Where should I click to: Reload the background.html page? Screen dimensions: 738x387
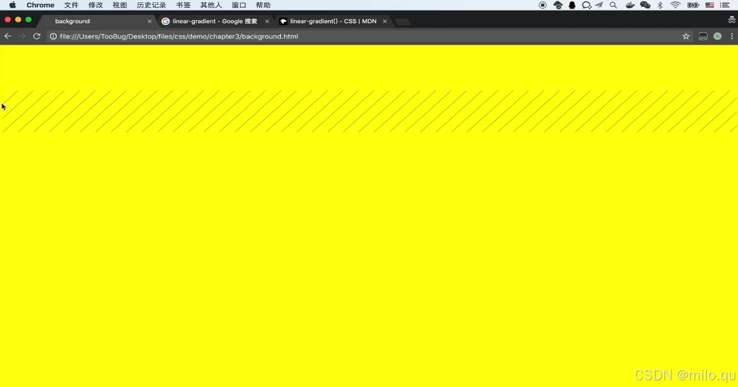point(37,37)
